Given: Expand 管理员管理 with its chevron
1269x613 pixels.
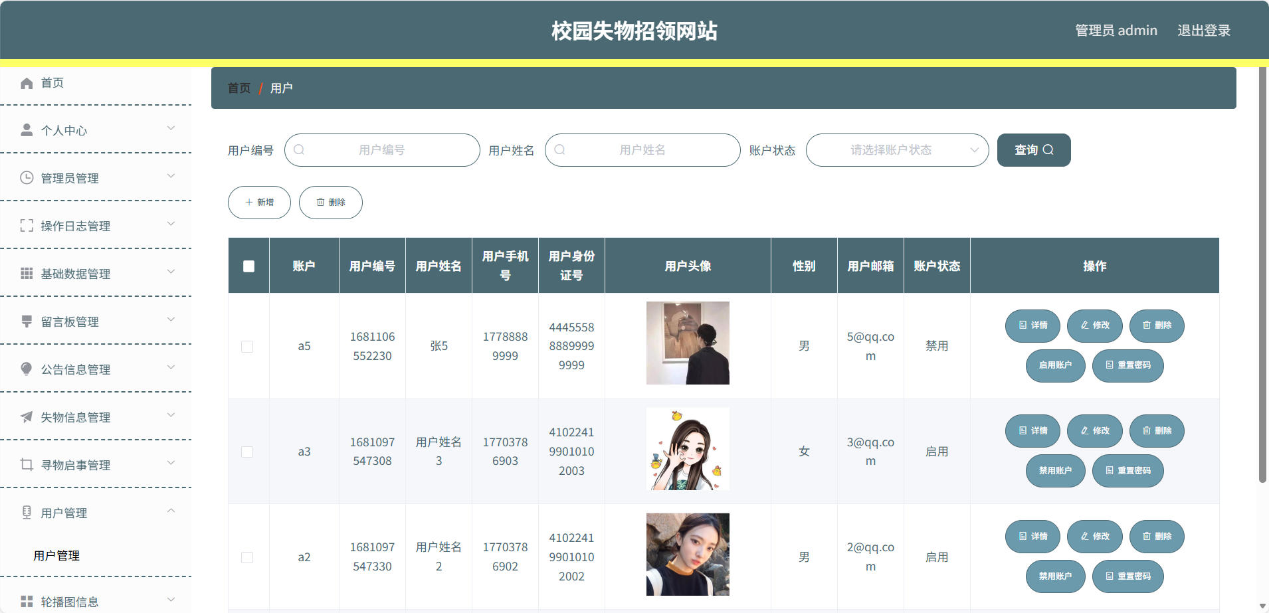Looking at the screenshot, I should [171, 176].
